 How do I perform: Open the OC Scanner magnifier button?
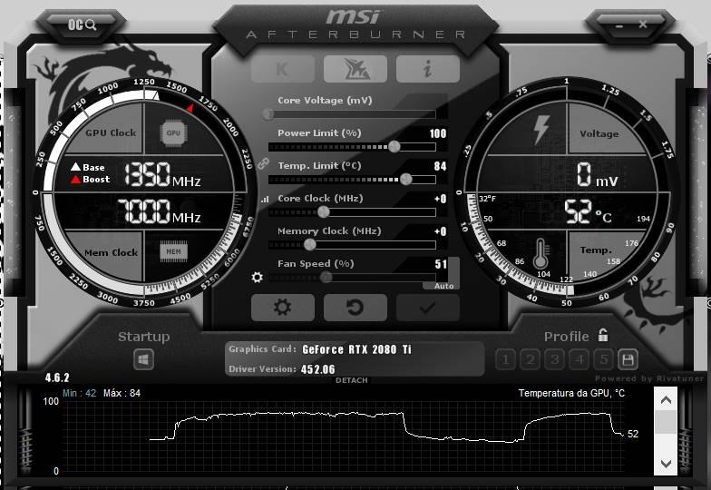[x=82, y=24]
